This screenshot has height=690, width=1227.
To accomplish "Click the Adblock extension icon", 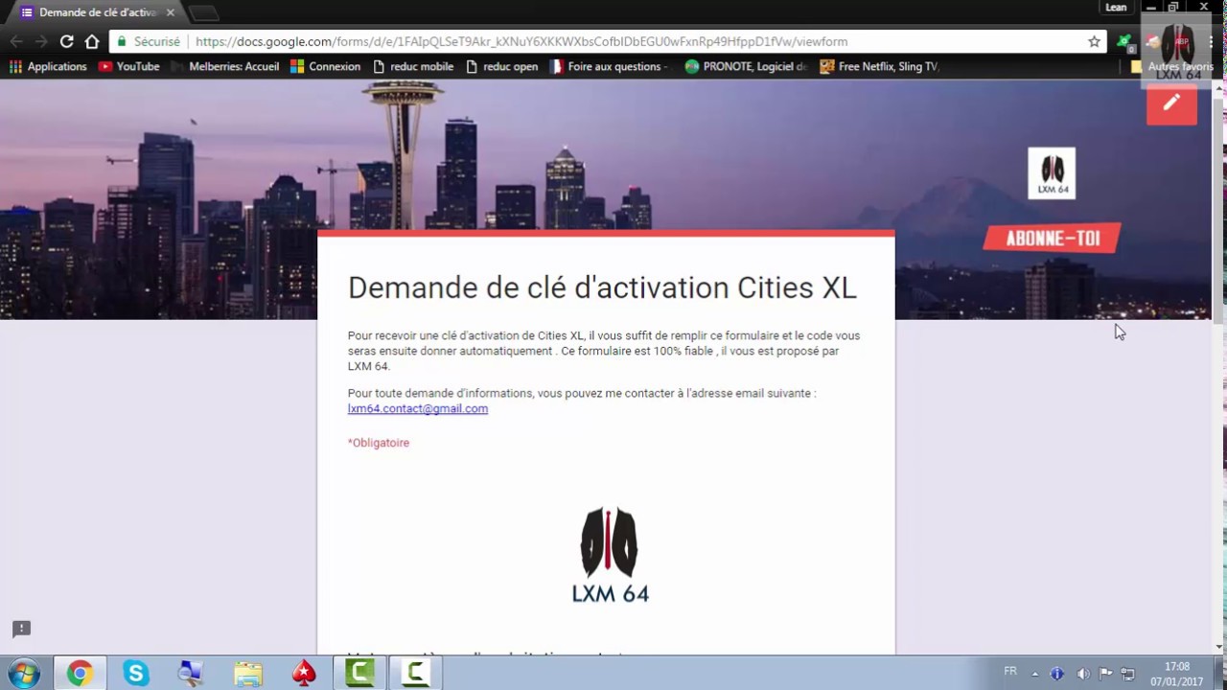I will click(1124, 41).
